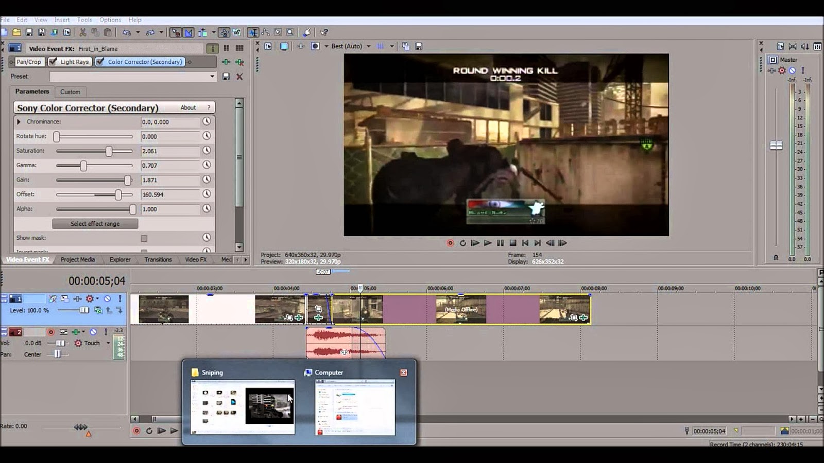The height and width of the screenshot is (463, 824).
Task: Click the Save Preset floppy icon
Action: click(226, 77)
